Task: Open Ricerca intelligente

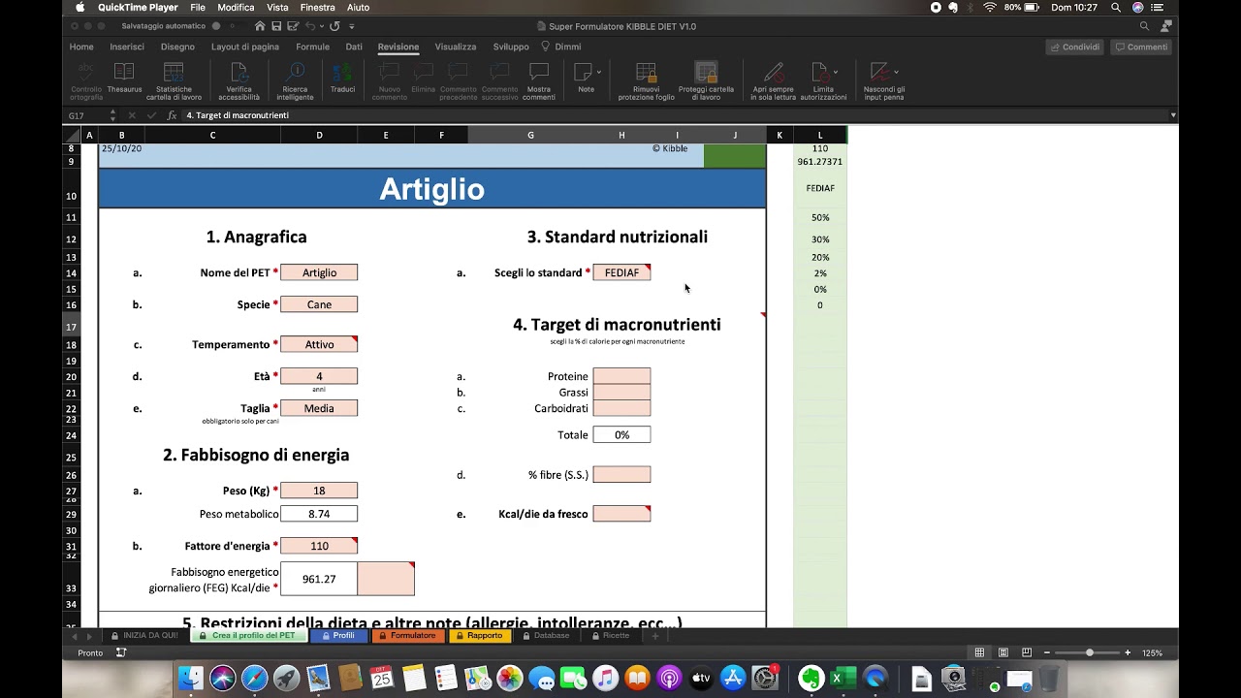Action: [295, 80]
